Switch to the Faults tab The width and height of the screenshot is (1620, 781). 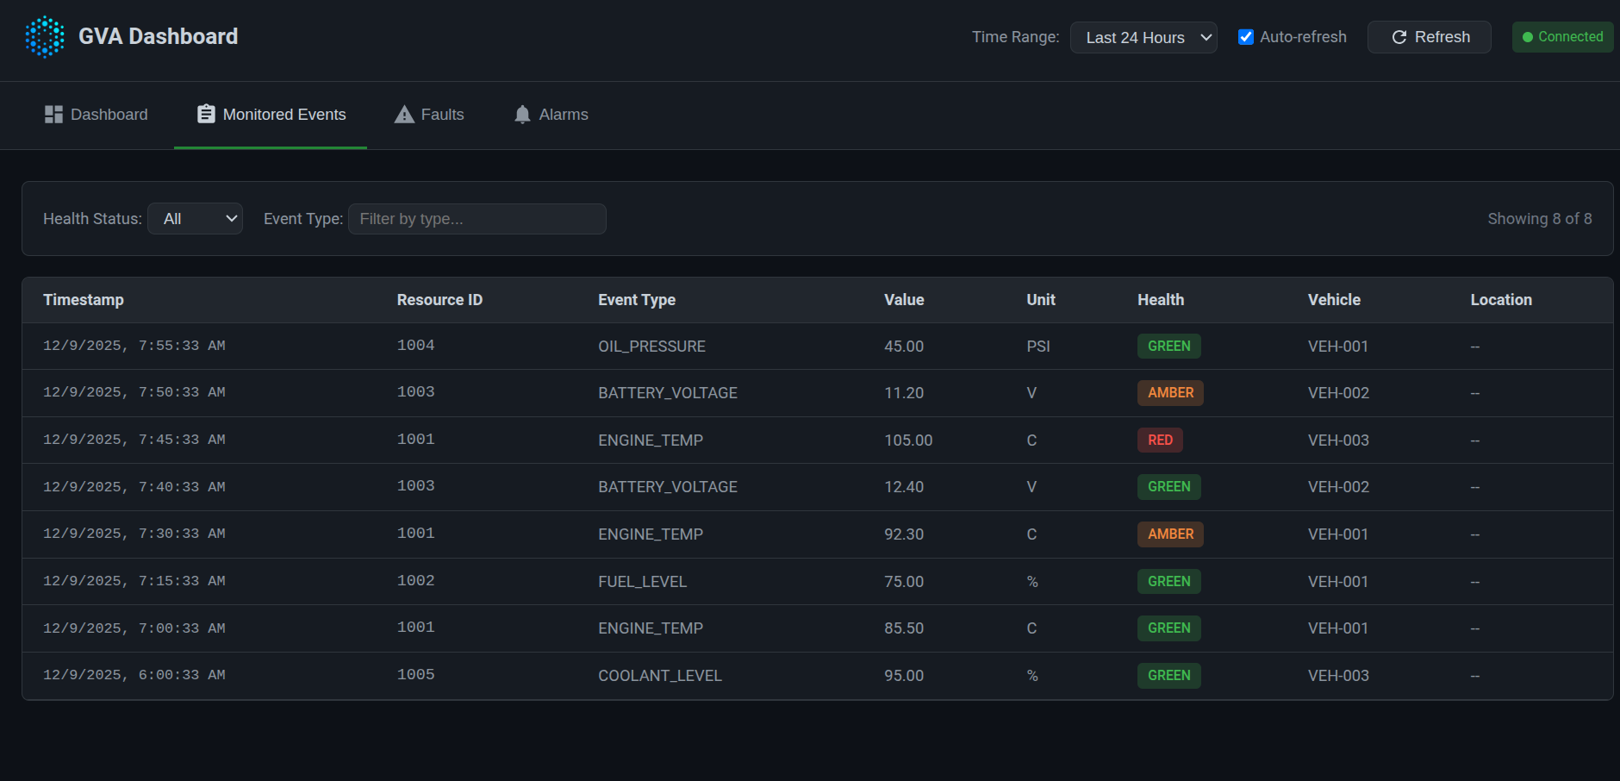(x=429, y=115)
